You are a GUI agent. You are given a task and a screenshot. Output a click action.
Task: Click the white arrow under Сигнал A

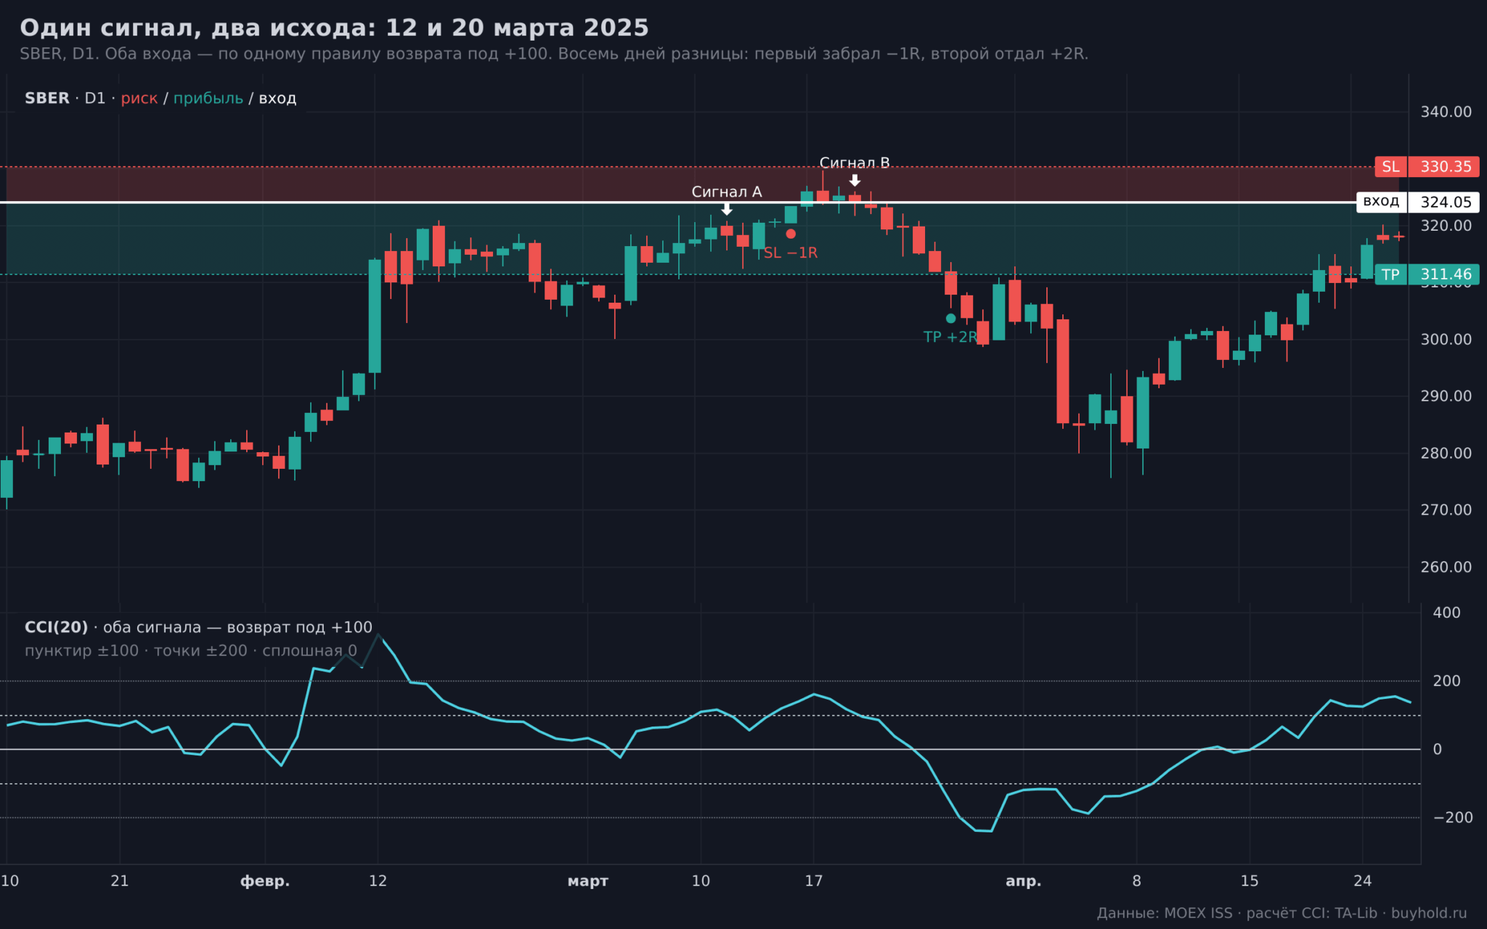[x=727, y=209]
